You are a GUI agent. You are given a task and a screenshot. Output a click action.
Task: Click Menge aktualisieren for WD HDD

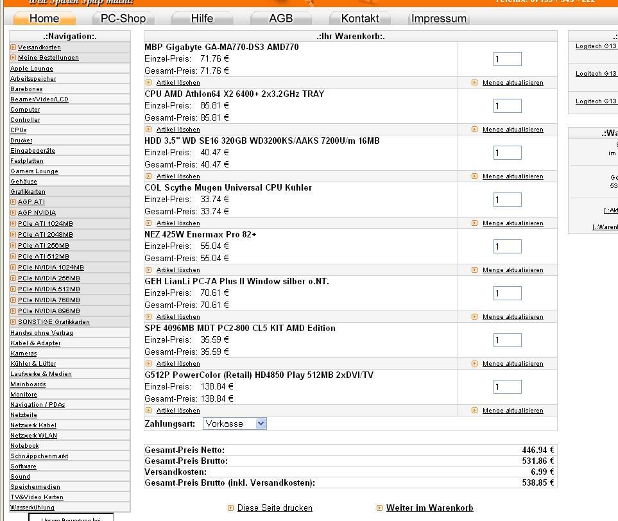click(513, 176)
